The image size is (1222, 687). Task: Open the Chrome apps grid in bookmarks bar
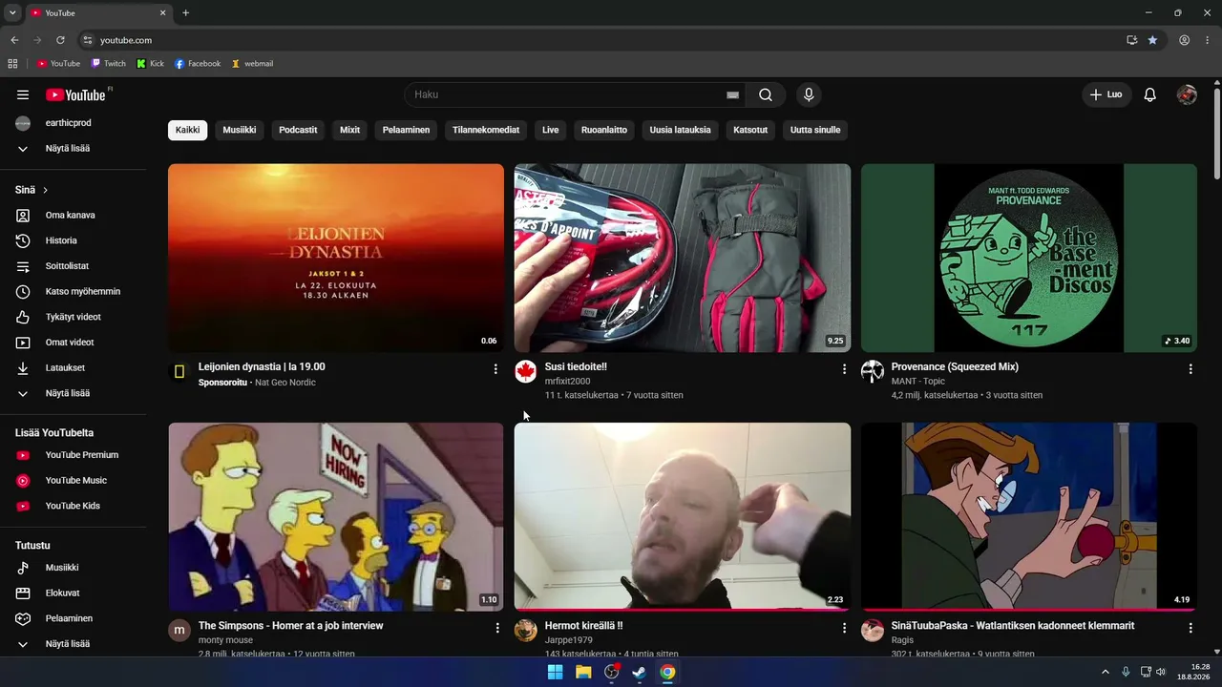tap(12, 64)
